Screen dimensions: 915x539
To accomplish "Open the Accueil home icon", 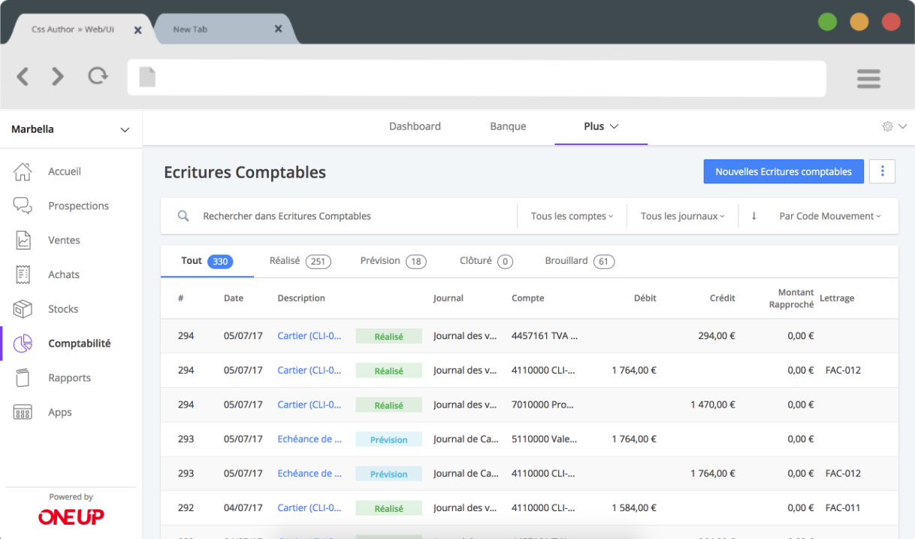I will [x=23, y=171].
